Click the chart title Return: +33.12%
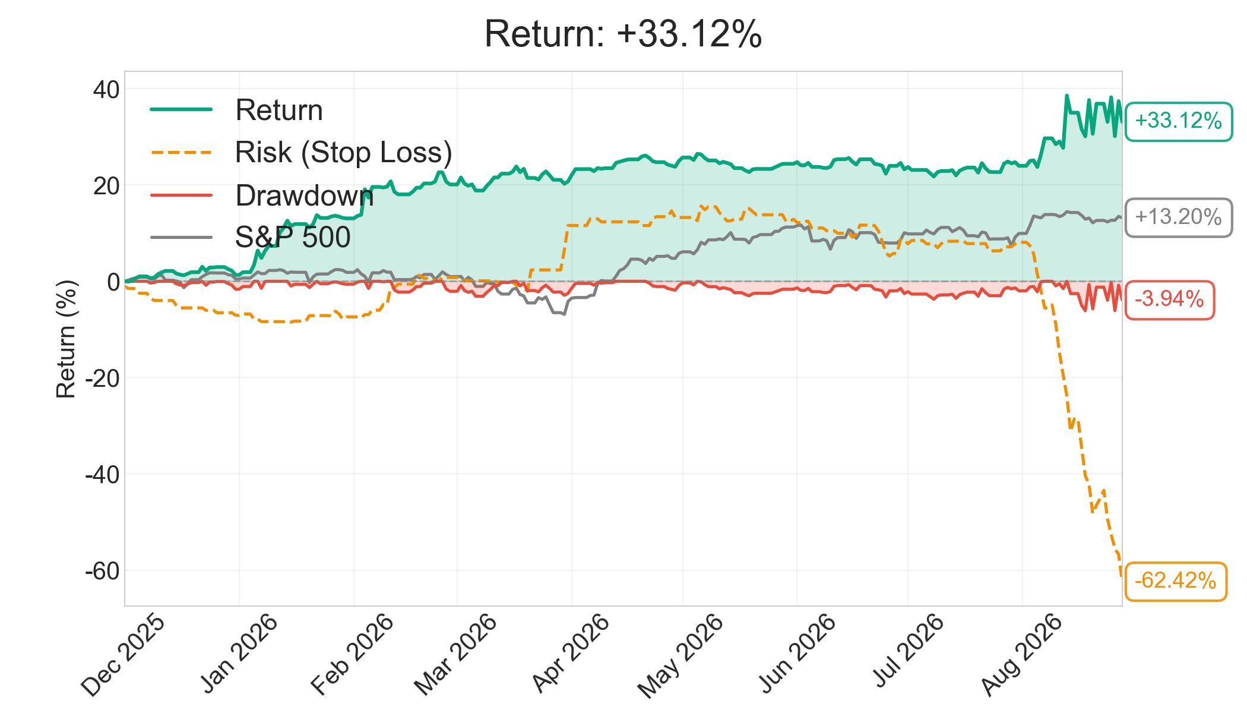The height and width of the screenshot is (713, 1247). coord(623,34)
